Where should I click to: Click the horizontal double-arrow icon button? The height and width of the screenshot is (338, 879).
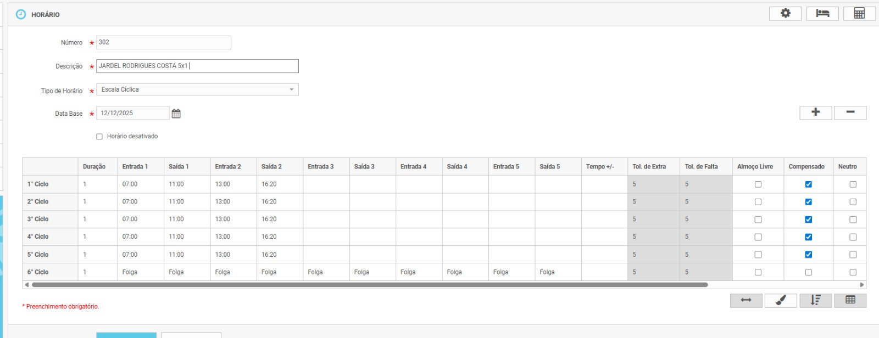tap(746, 300)
